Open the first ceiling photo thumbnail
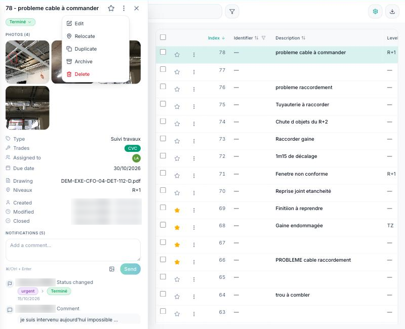Screen dimensions: 405x329 (27, 62)
